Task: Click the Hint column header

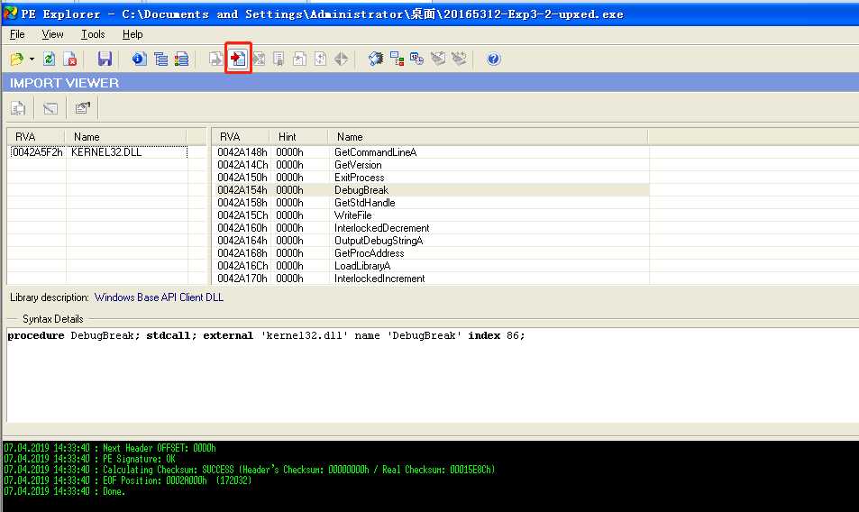Action: 298,137
